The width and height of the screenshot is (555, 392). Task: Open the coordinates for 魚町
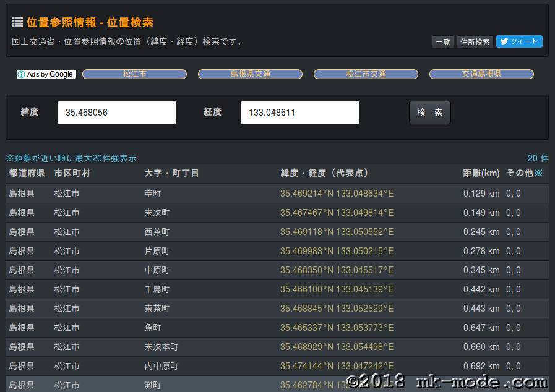coord(337,328)
